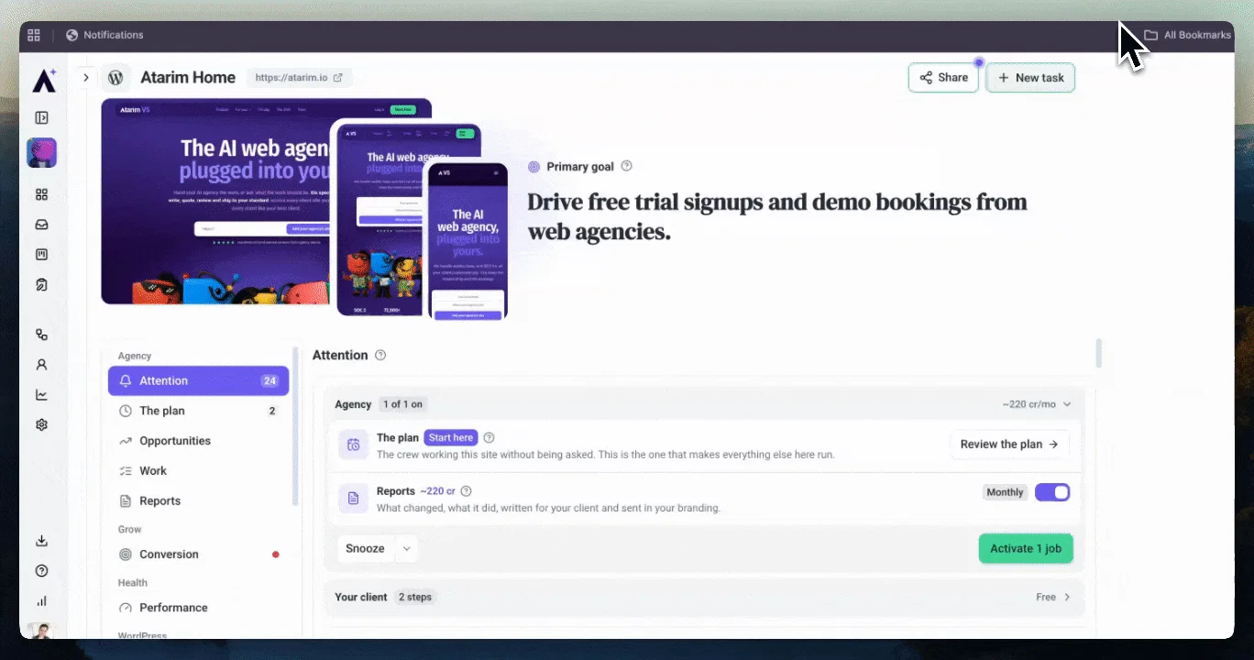
Task: Click the WordPress logo beside Atarim Home
Action: click(115, 78)
